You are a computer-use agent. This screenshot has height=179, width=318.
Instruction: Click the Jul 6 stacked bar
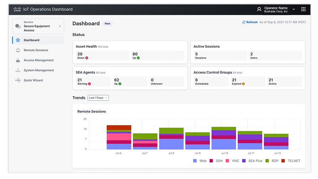119,137
